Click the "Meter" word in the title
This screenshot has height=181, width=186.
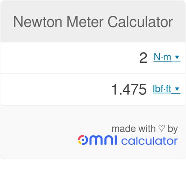click(85, 22)
